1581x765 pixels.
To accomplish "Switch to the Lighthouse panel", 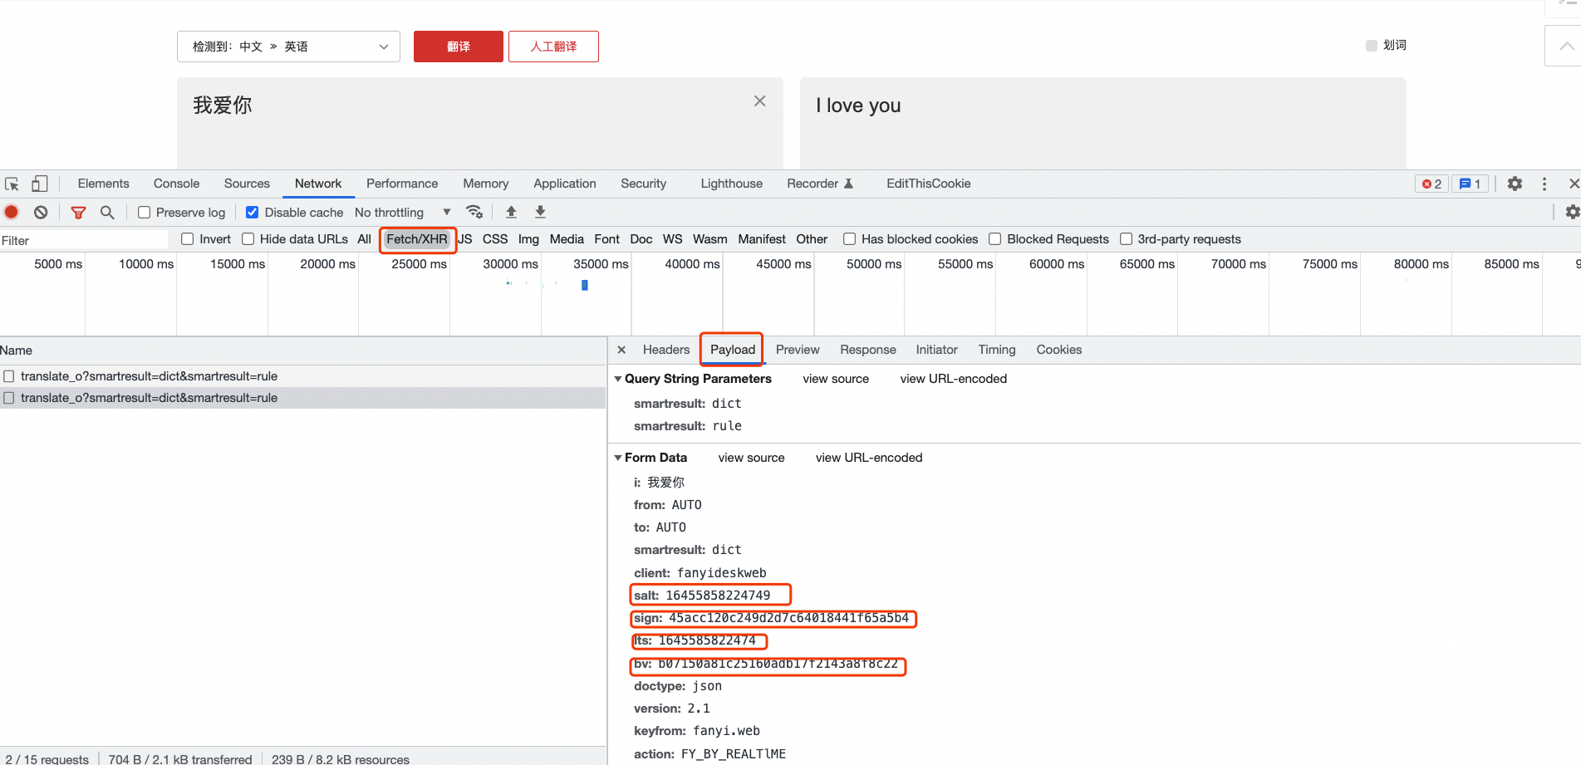I will click(731, 184).
